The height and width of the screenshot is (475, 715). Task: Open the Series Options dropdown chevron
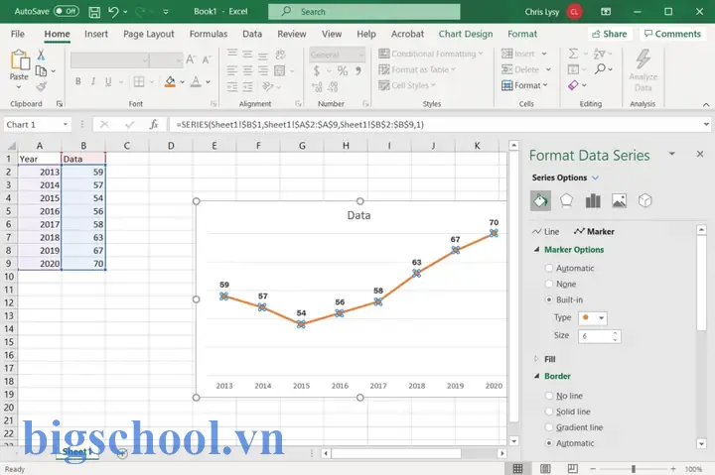point(596,178)
